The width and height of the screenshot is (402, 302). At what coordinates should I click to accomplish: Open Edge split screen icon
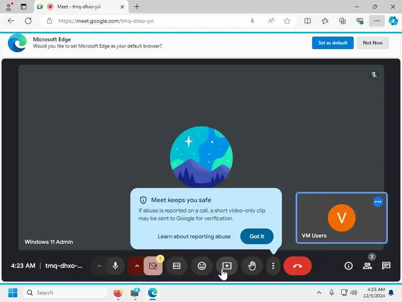coord(307,21)
